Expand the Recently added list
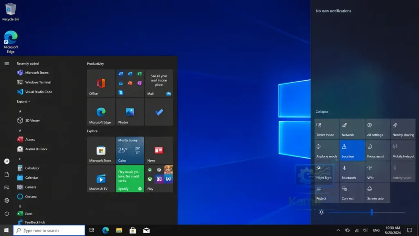Image resolution: width=419 pixels, height=236 pixels. [x=23, y=102]
